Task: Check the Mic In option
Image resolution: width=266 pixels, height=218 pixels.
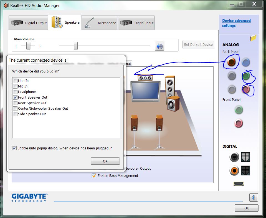Action: [x=15, y=86]
